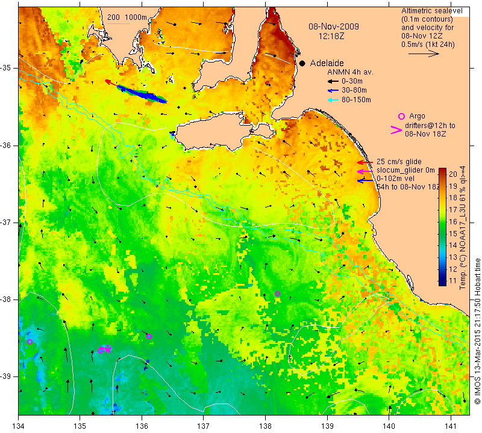Screen dimensions: 482x433
Task: Click the red 25 cm/s glide arrow
Action: point(365,162)
